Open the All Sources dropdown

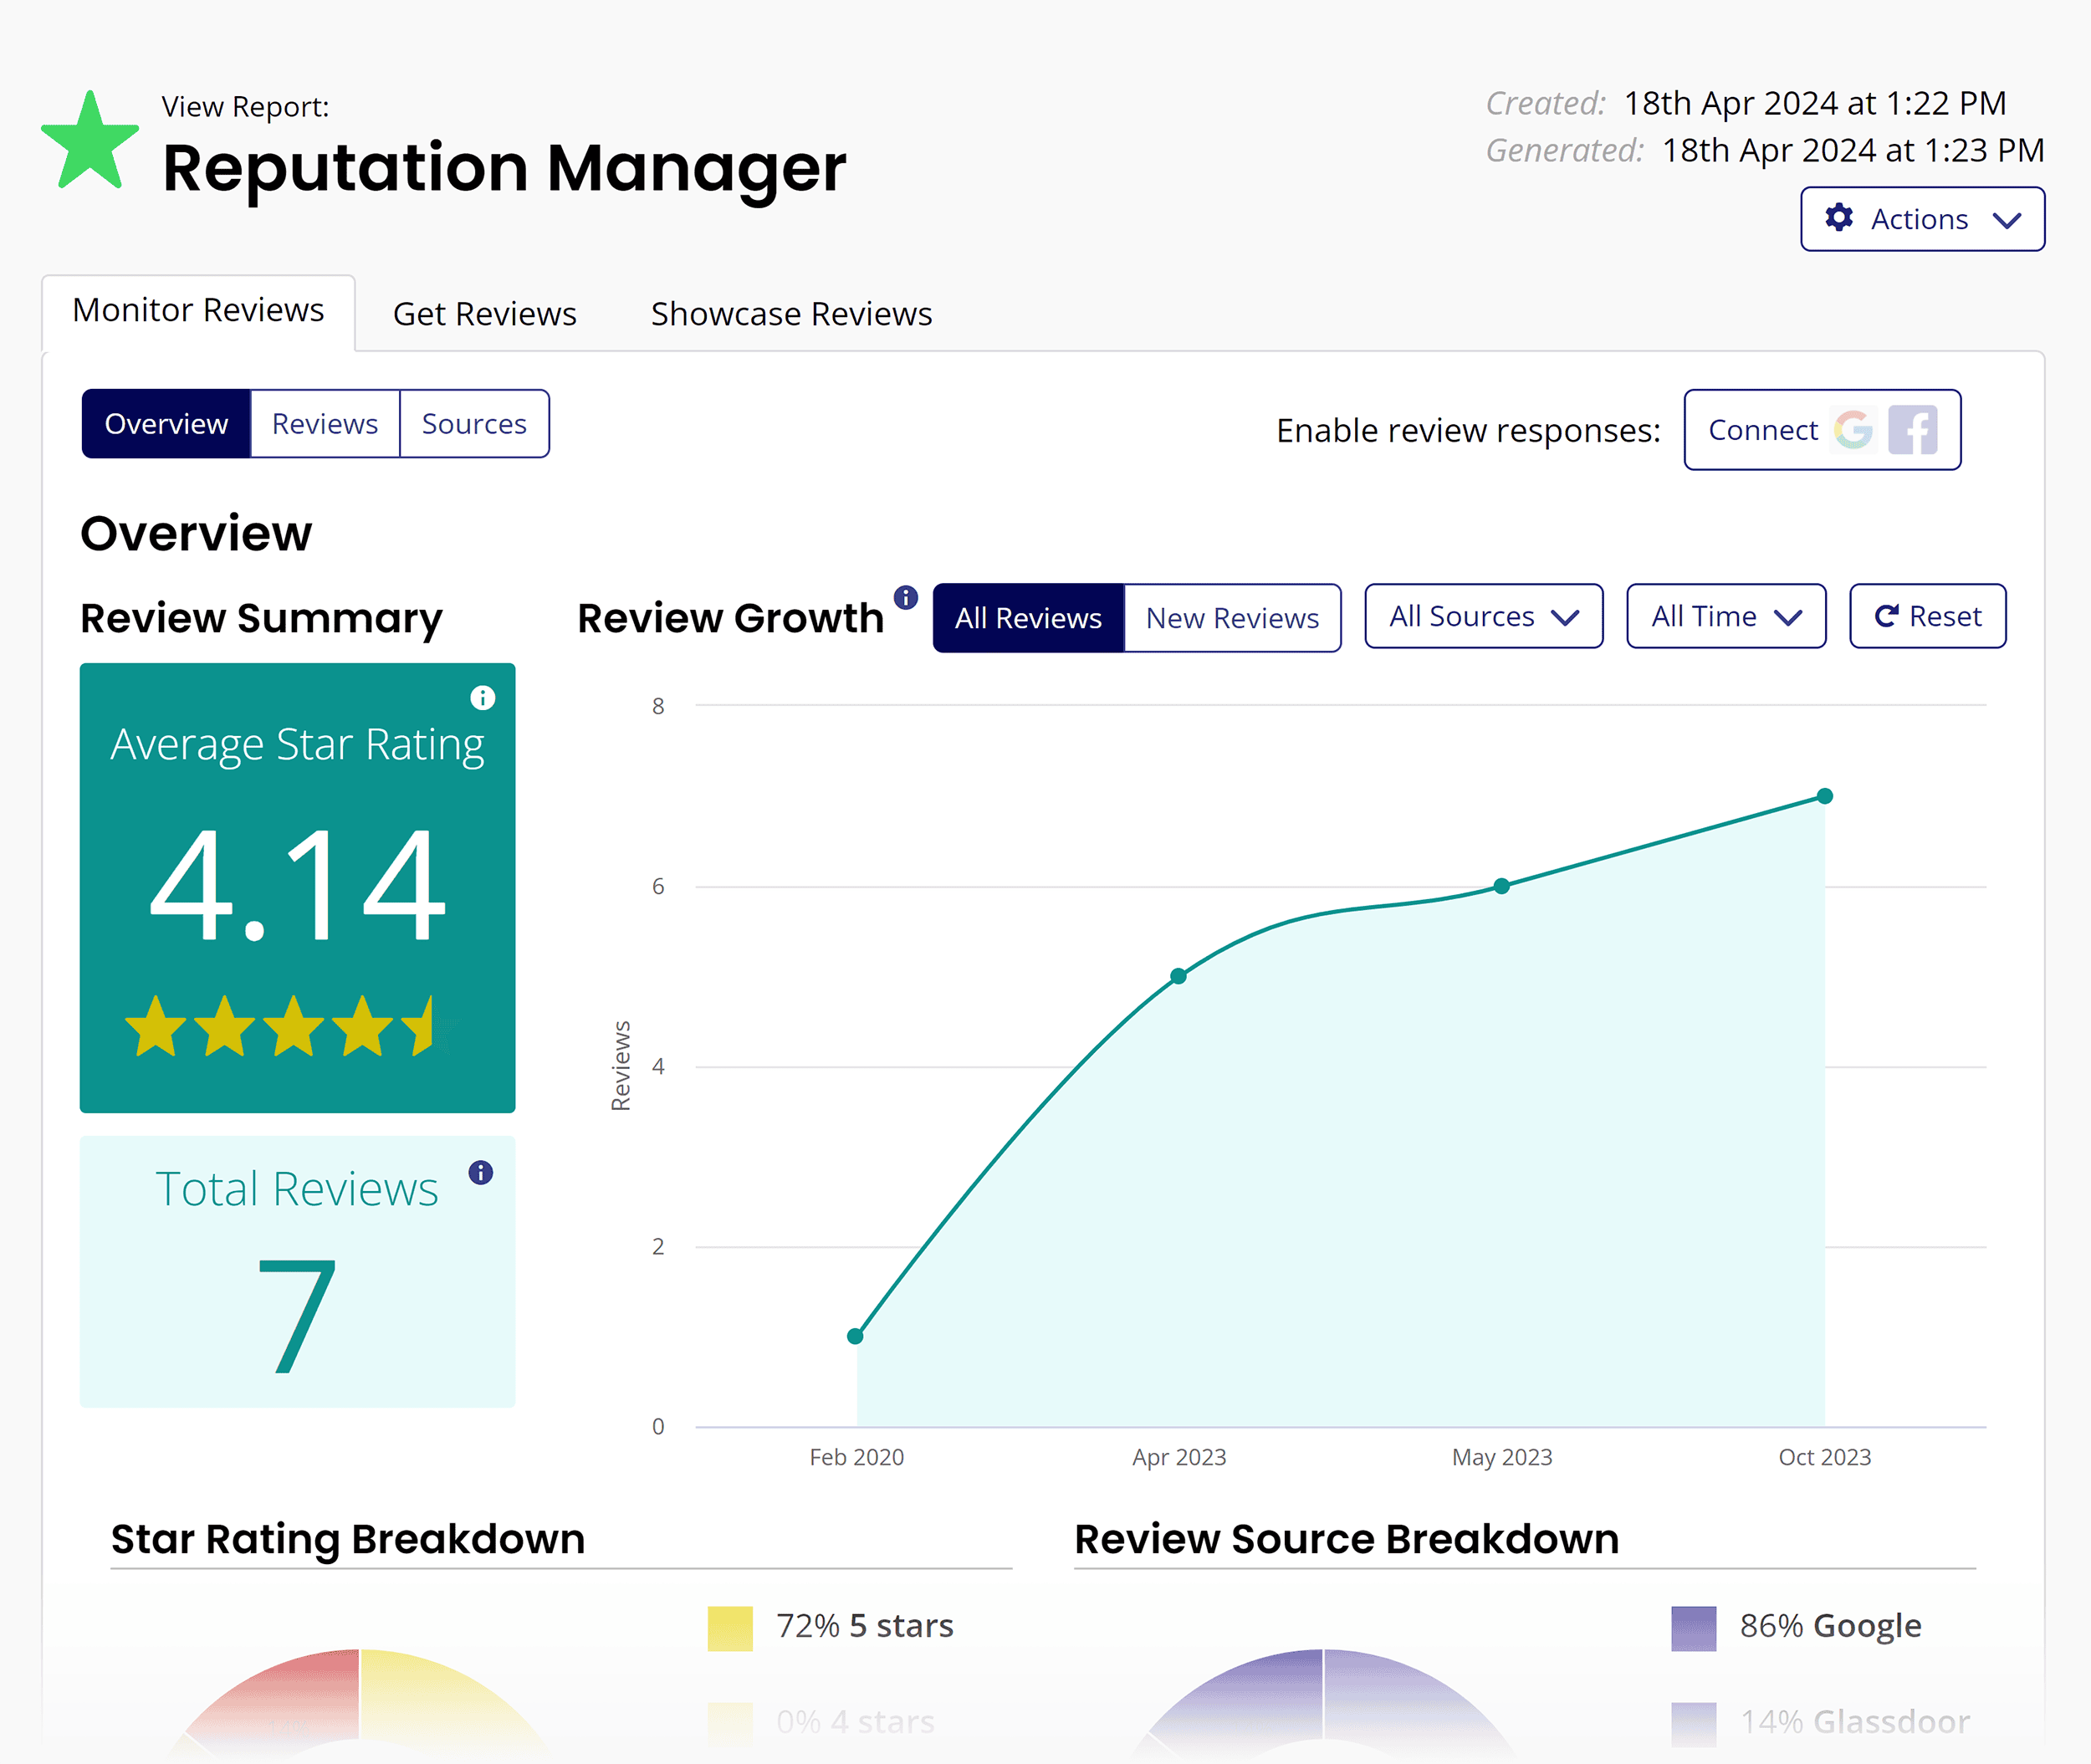(1483, 616)
